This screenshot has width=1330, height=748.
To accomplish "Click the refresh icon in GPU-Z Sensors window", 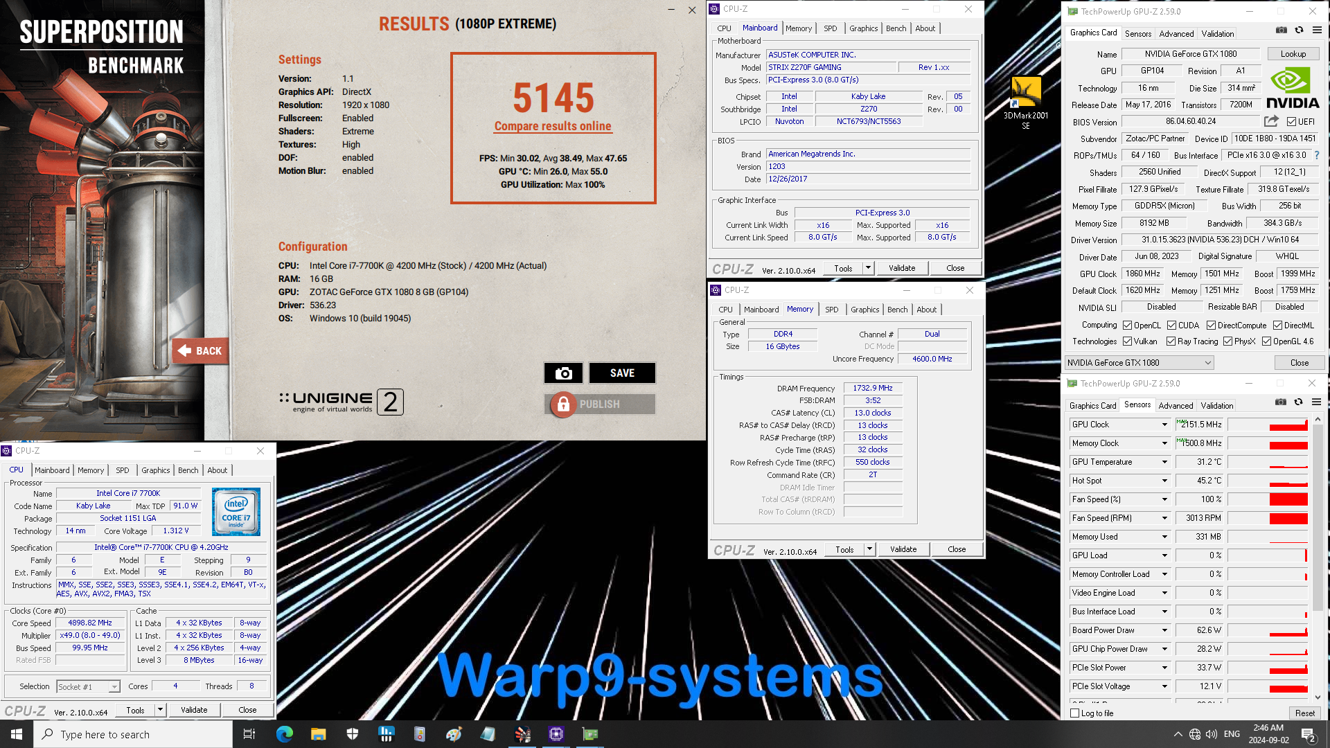I will [x=1298, y=402].
